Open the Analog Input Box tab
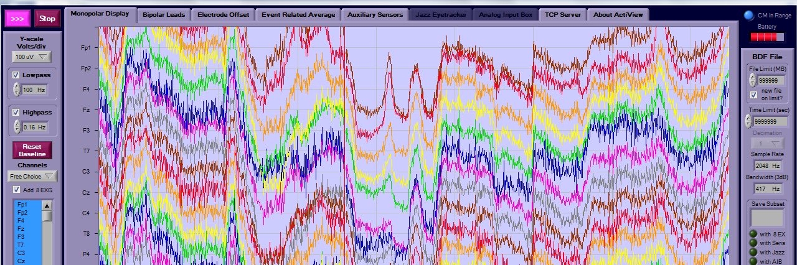This screenshot has height=265, width=797. pos(505,14)
